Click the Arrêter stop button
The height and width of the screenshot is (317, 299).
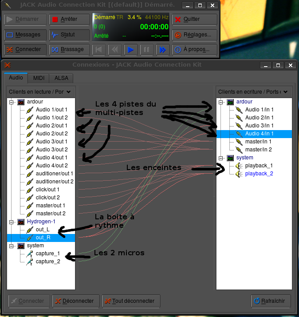(x=69, y=20)
